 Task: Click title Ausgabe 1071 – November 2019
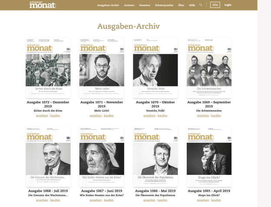(102, 104)
